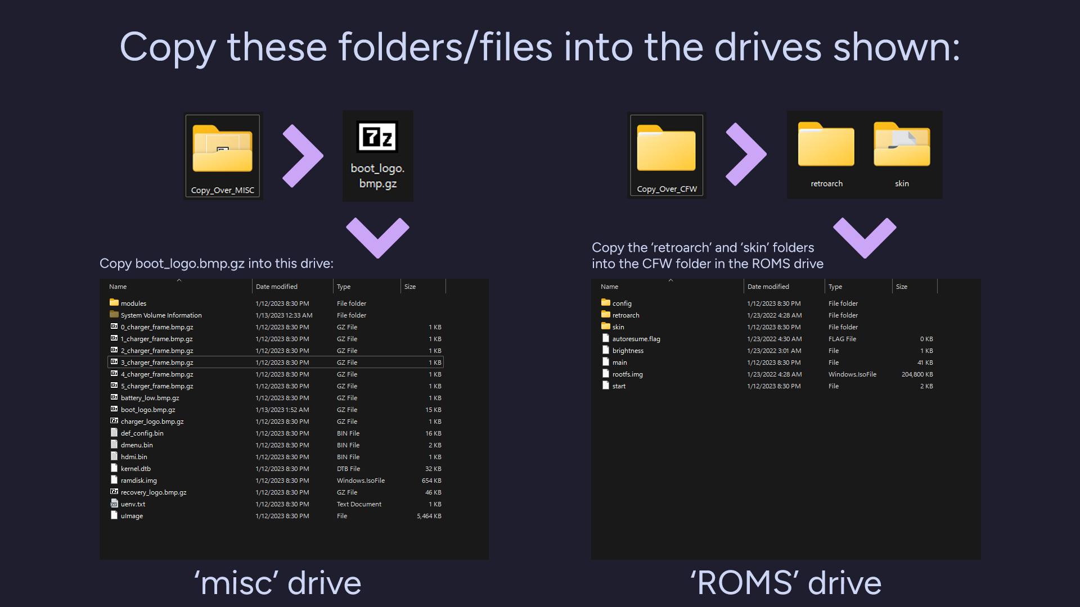Select brightness file in ROMS drive
Image resolution: width=1080 pixels, height=607 pixels.
tap(767, 351)
